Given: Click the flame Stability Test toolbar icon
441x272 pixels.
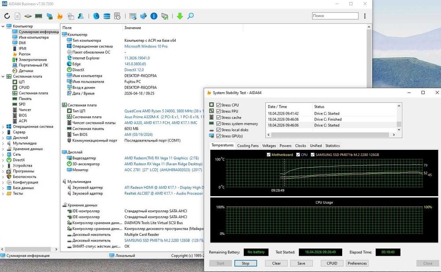Looking at the screenshot, I should coord(60,16).
